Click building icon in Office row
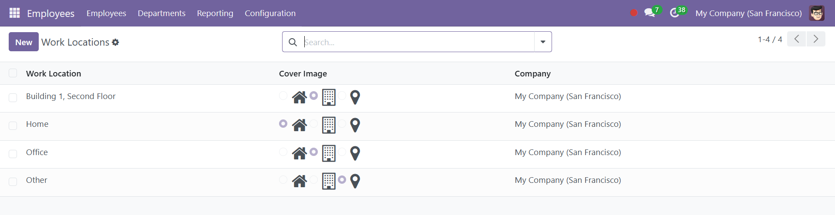 click(x=329, y=153)
